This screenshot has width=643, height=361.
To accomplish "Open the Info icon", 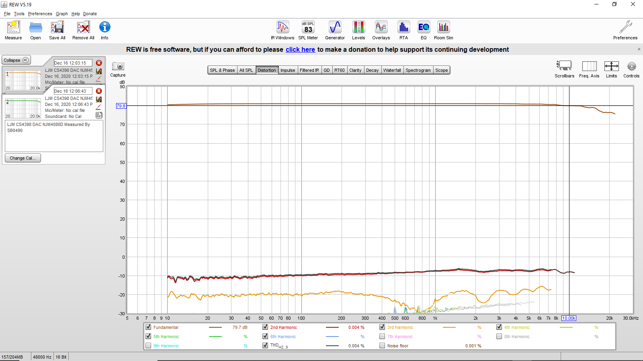I will point(104,30).
